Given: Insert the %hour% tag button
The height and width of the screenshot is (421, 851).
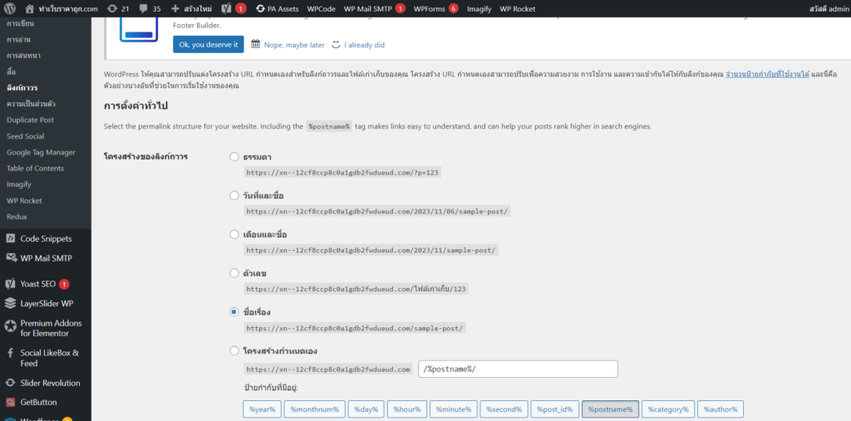Looking at the screenshot, I should [x=407, y=409].
